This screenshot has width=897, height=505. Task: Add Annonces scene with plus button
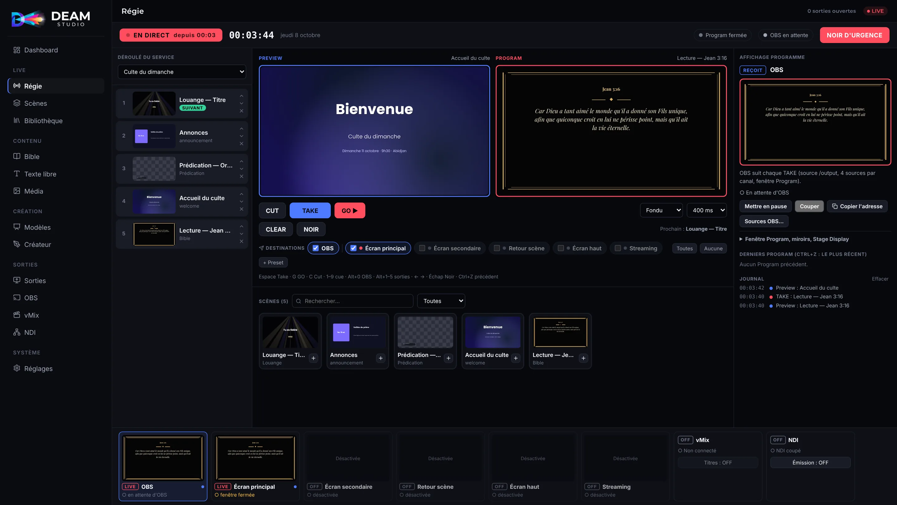[381, 358]
